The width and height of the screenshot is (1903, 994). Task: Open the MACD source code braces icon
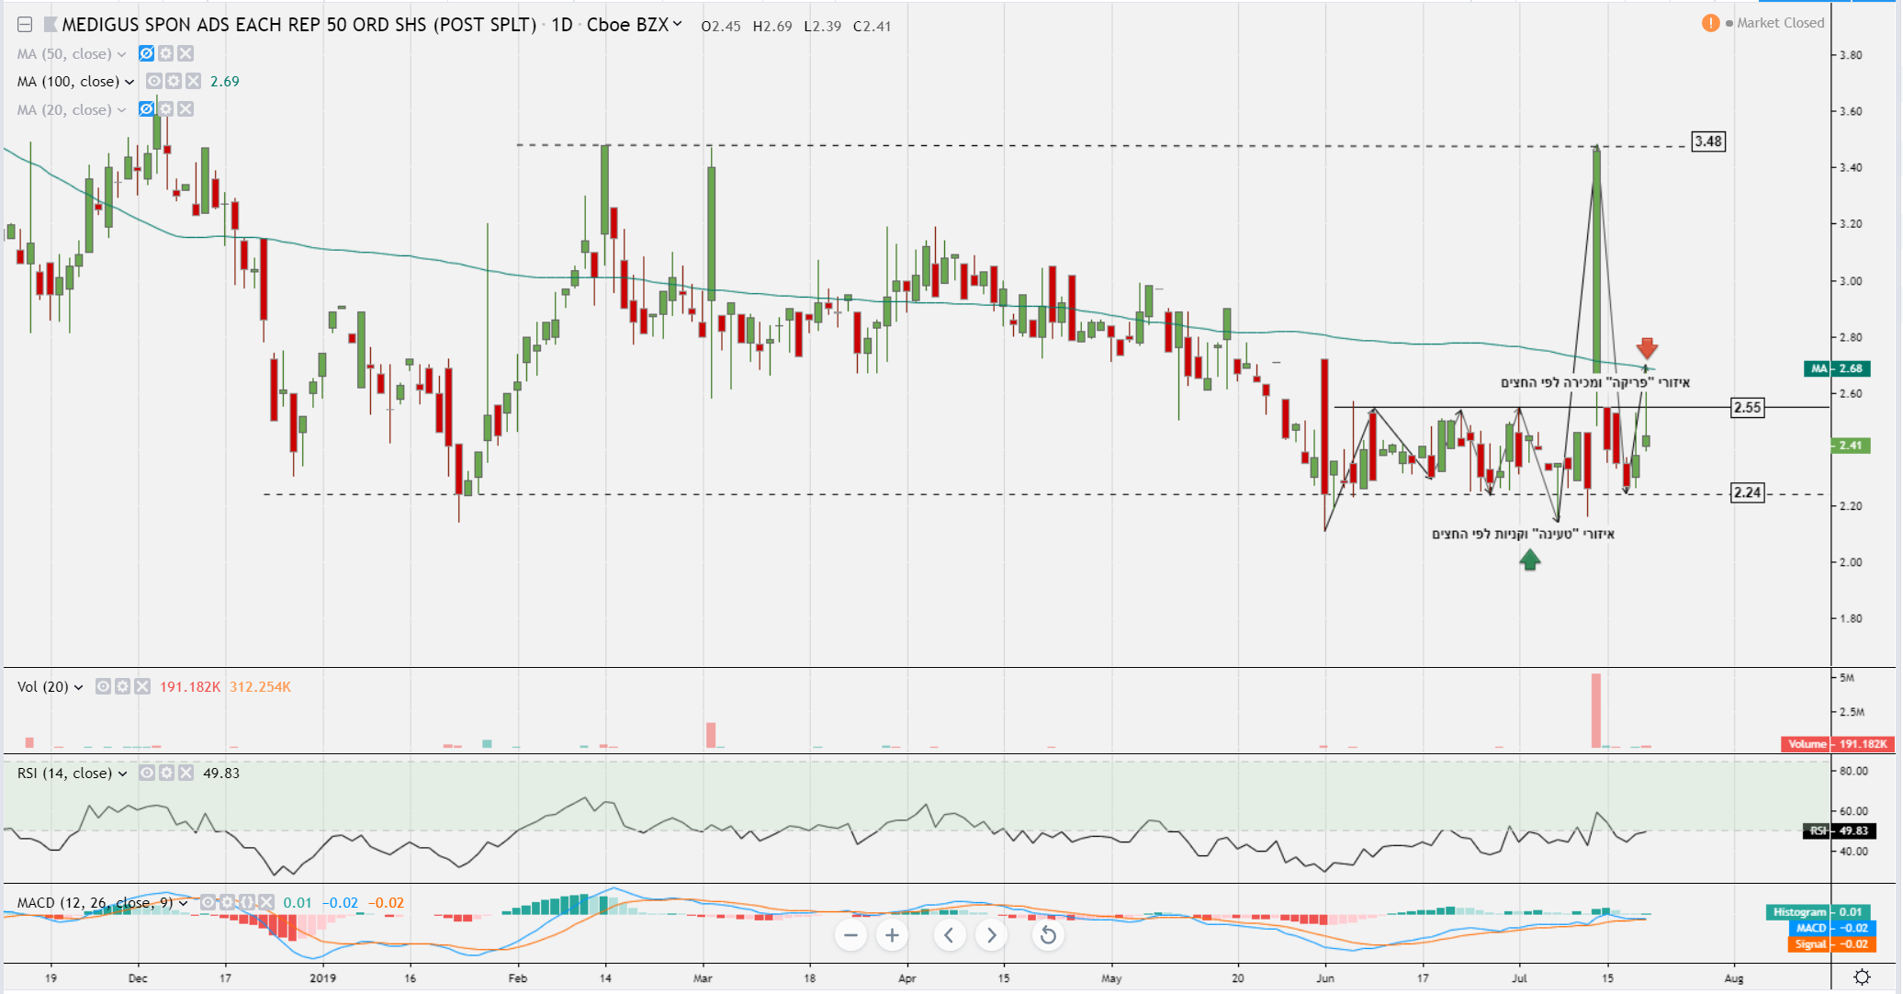point(247,902)
